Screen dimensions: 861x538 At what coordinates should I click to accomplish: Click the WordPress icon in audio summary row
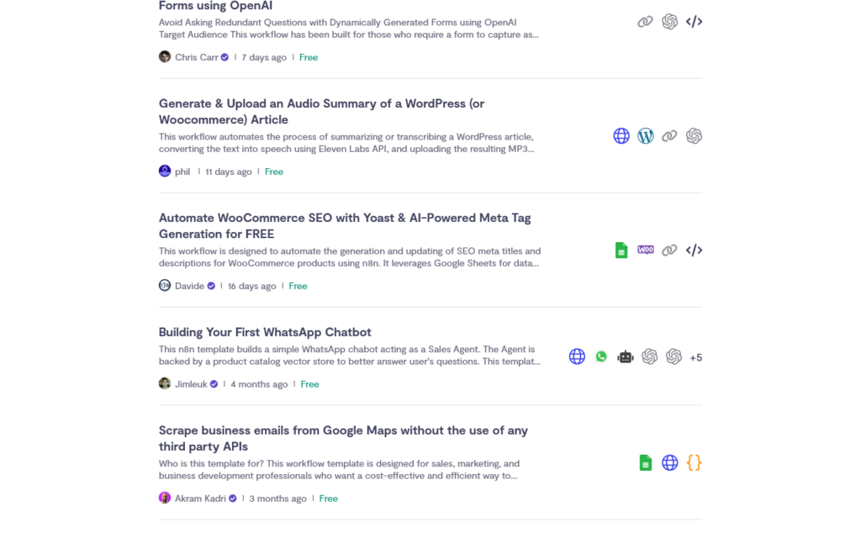click(645, 135)
